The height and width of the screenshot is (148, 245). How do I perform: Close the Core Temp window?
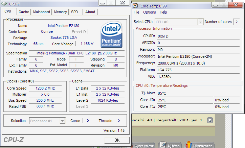(x=236, y=5)
